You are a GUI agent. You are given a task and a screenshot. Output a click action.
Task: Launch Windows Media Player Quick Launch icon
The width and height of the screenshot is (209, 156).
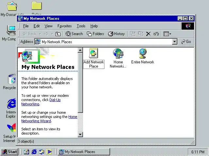pos(49,152)
